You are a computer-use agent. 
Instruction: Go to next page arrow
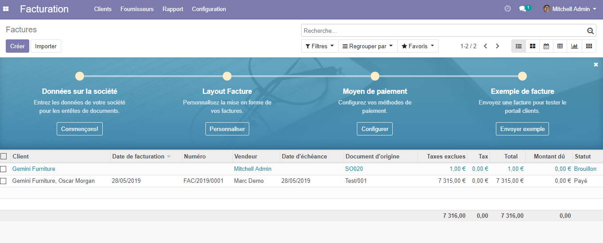point(498,46)
